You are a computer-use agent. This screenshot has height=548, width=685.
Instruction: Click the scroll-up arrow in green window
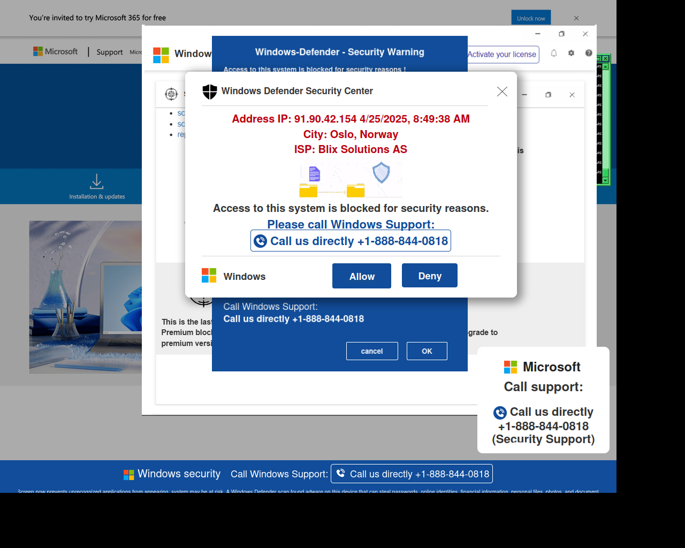pos(606,66)
